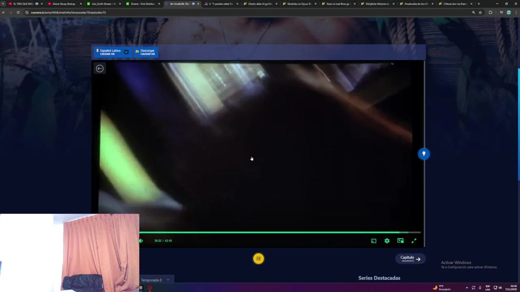Viewport: 520px width, 292px height.
Task: Open the tab search chevron in Chrome
Action: 3,4
